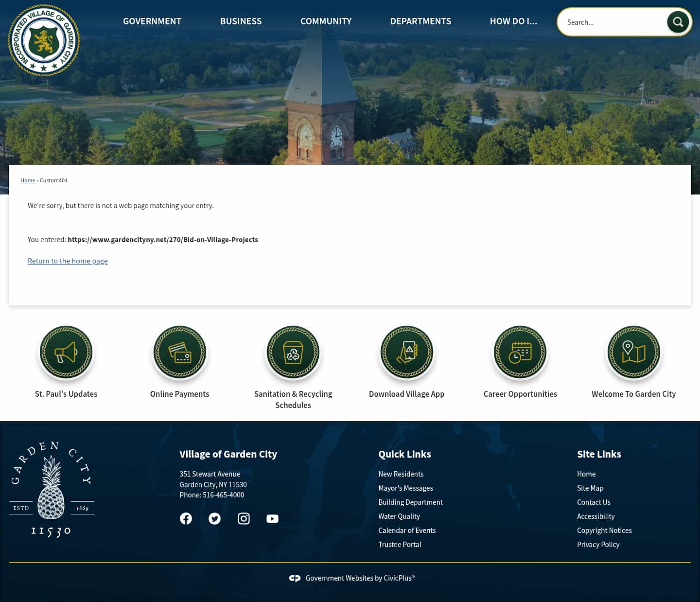This screenshot has width=700, height=602.
Task: Select the DEPARTMENTS menu item
Action: (x=420, y=21)
